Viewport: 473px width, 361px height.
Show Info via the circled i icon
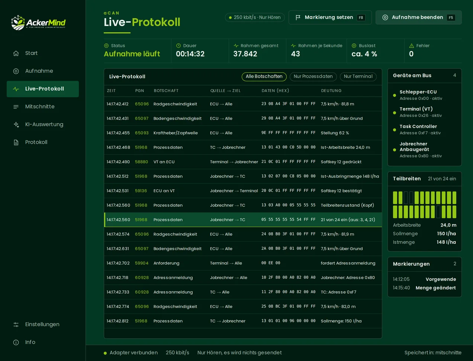(x=16, y=342)
